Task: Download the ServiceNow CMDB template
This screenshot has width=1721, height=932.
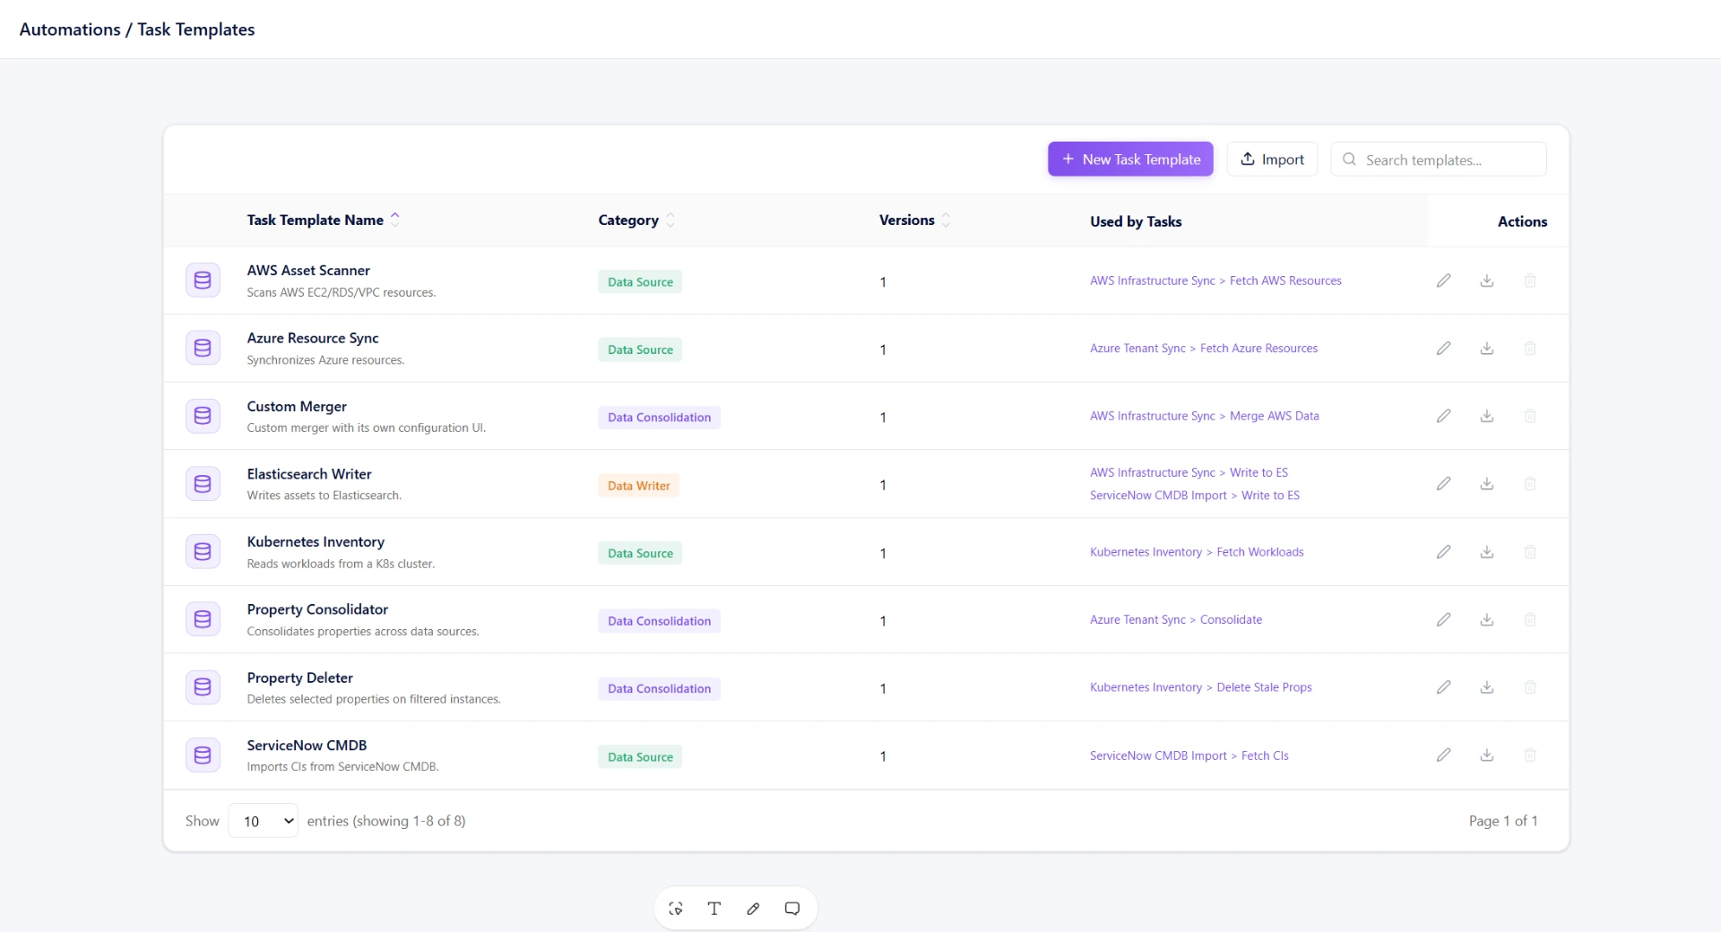Action: [x=1486, y=755]
